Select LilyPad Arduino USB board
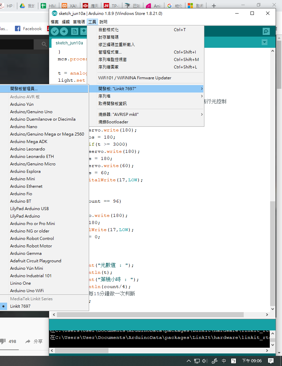 [x=44, y=209]
